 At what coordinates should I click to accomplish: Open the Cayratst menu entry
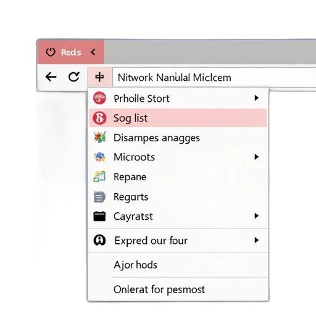pos(178,216)
